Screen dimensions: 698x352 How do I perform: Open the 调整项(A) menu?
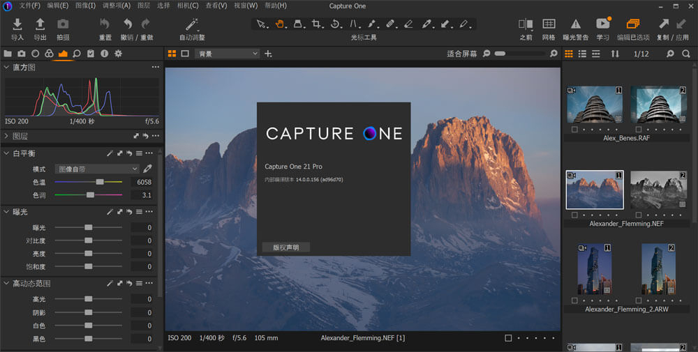(117, 6)
